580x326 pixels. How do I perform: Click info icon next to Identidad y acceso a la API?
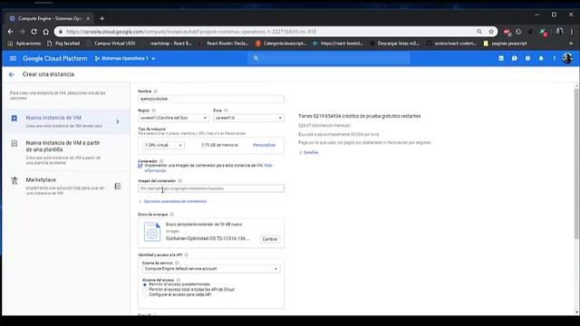coord(187,254)
